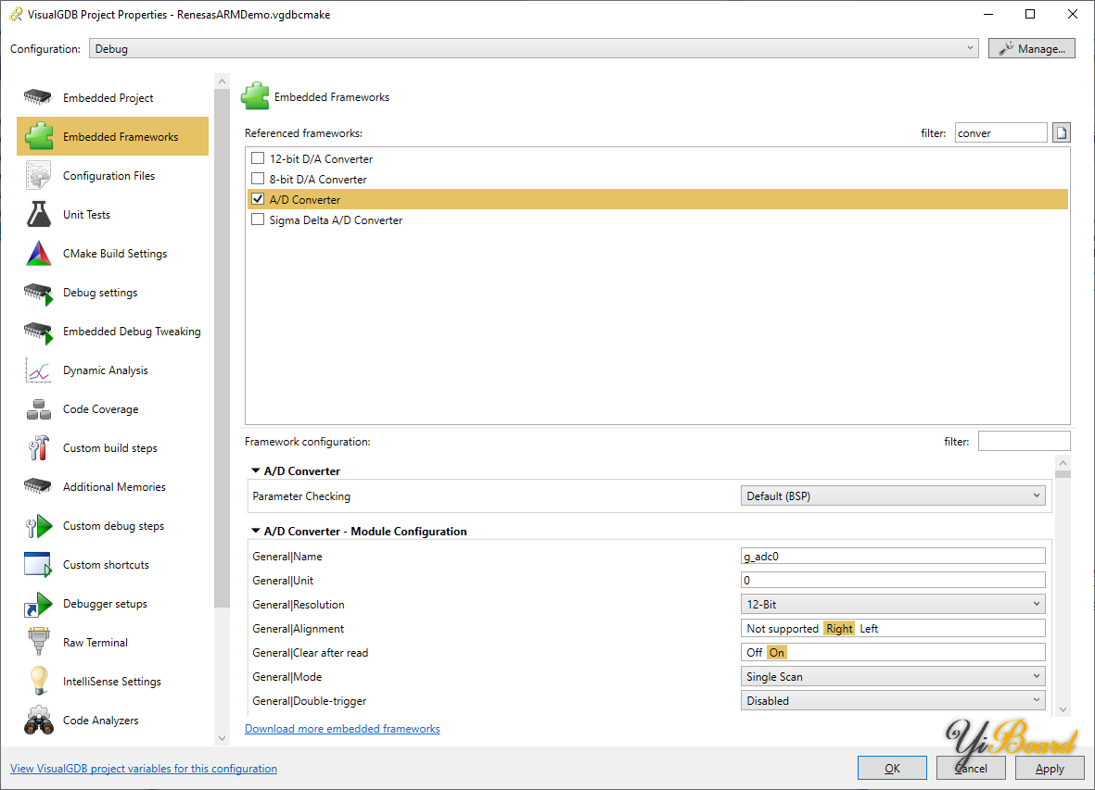This screenshot has width=1095, height=790.
Task: Click the General|Name field with g_adc0
Action: tap(894, 557)
